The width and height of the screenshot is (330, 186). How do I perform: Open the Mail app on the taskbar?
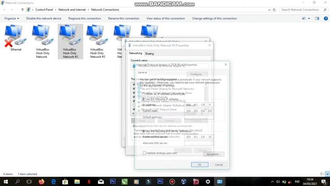coord(101,181)
